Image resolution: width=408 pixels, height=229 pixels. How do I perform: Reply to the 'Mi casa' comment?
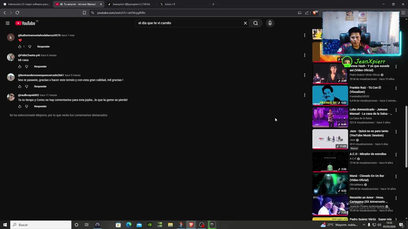pyautogui.click(x=40, y=66)
